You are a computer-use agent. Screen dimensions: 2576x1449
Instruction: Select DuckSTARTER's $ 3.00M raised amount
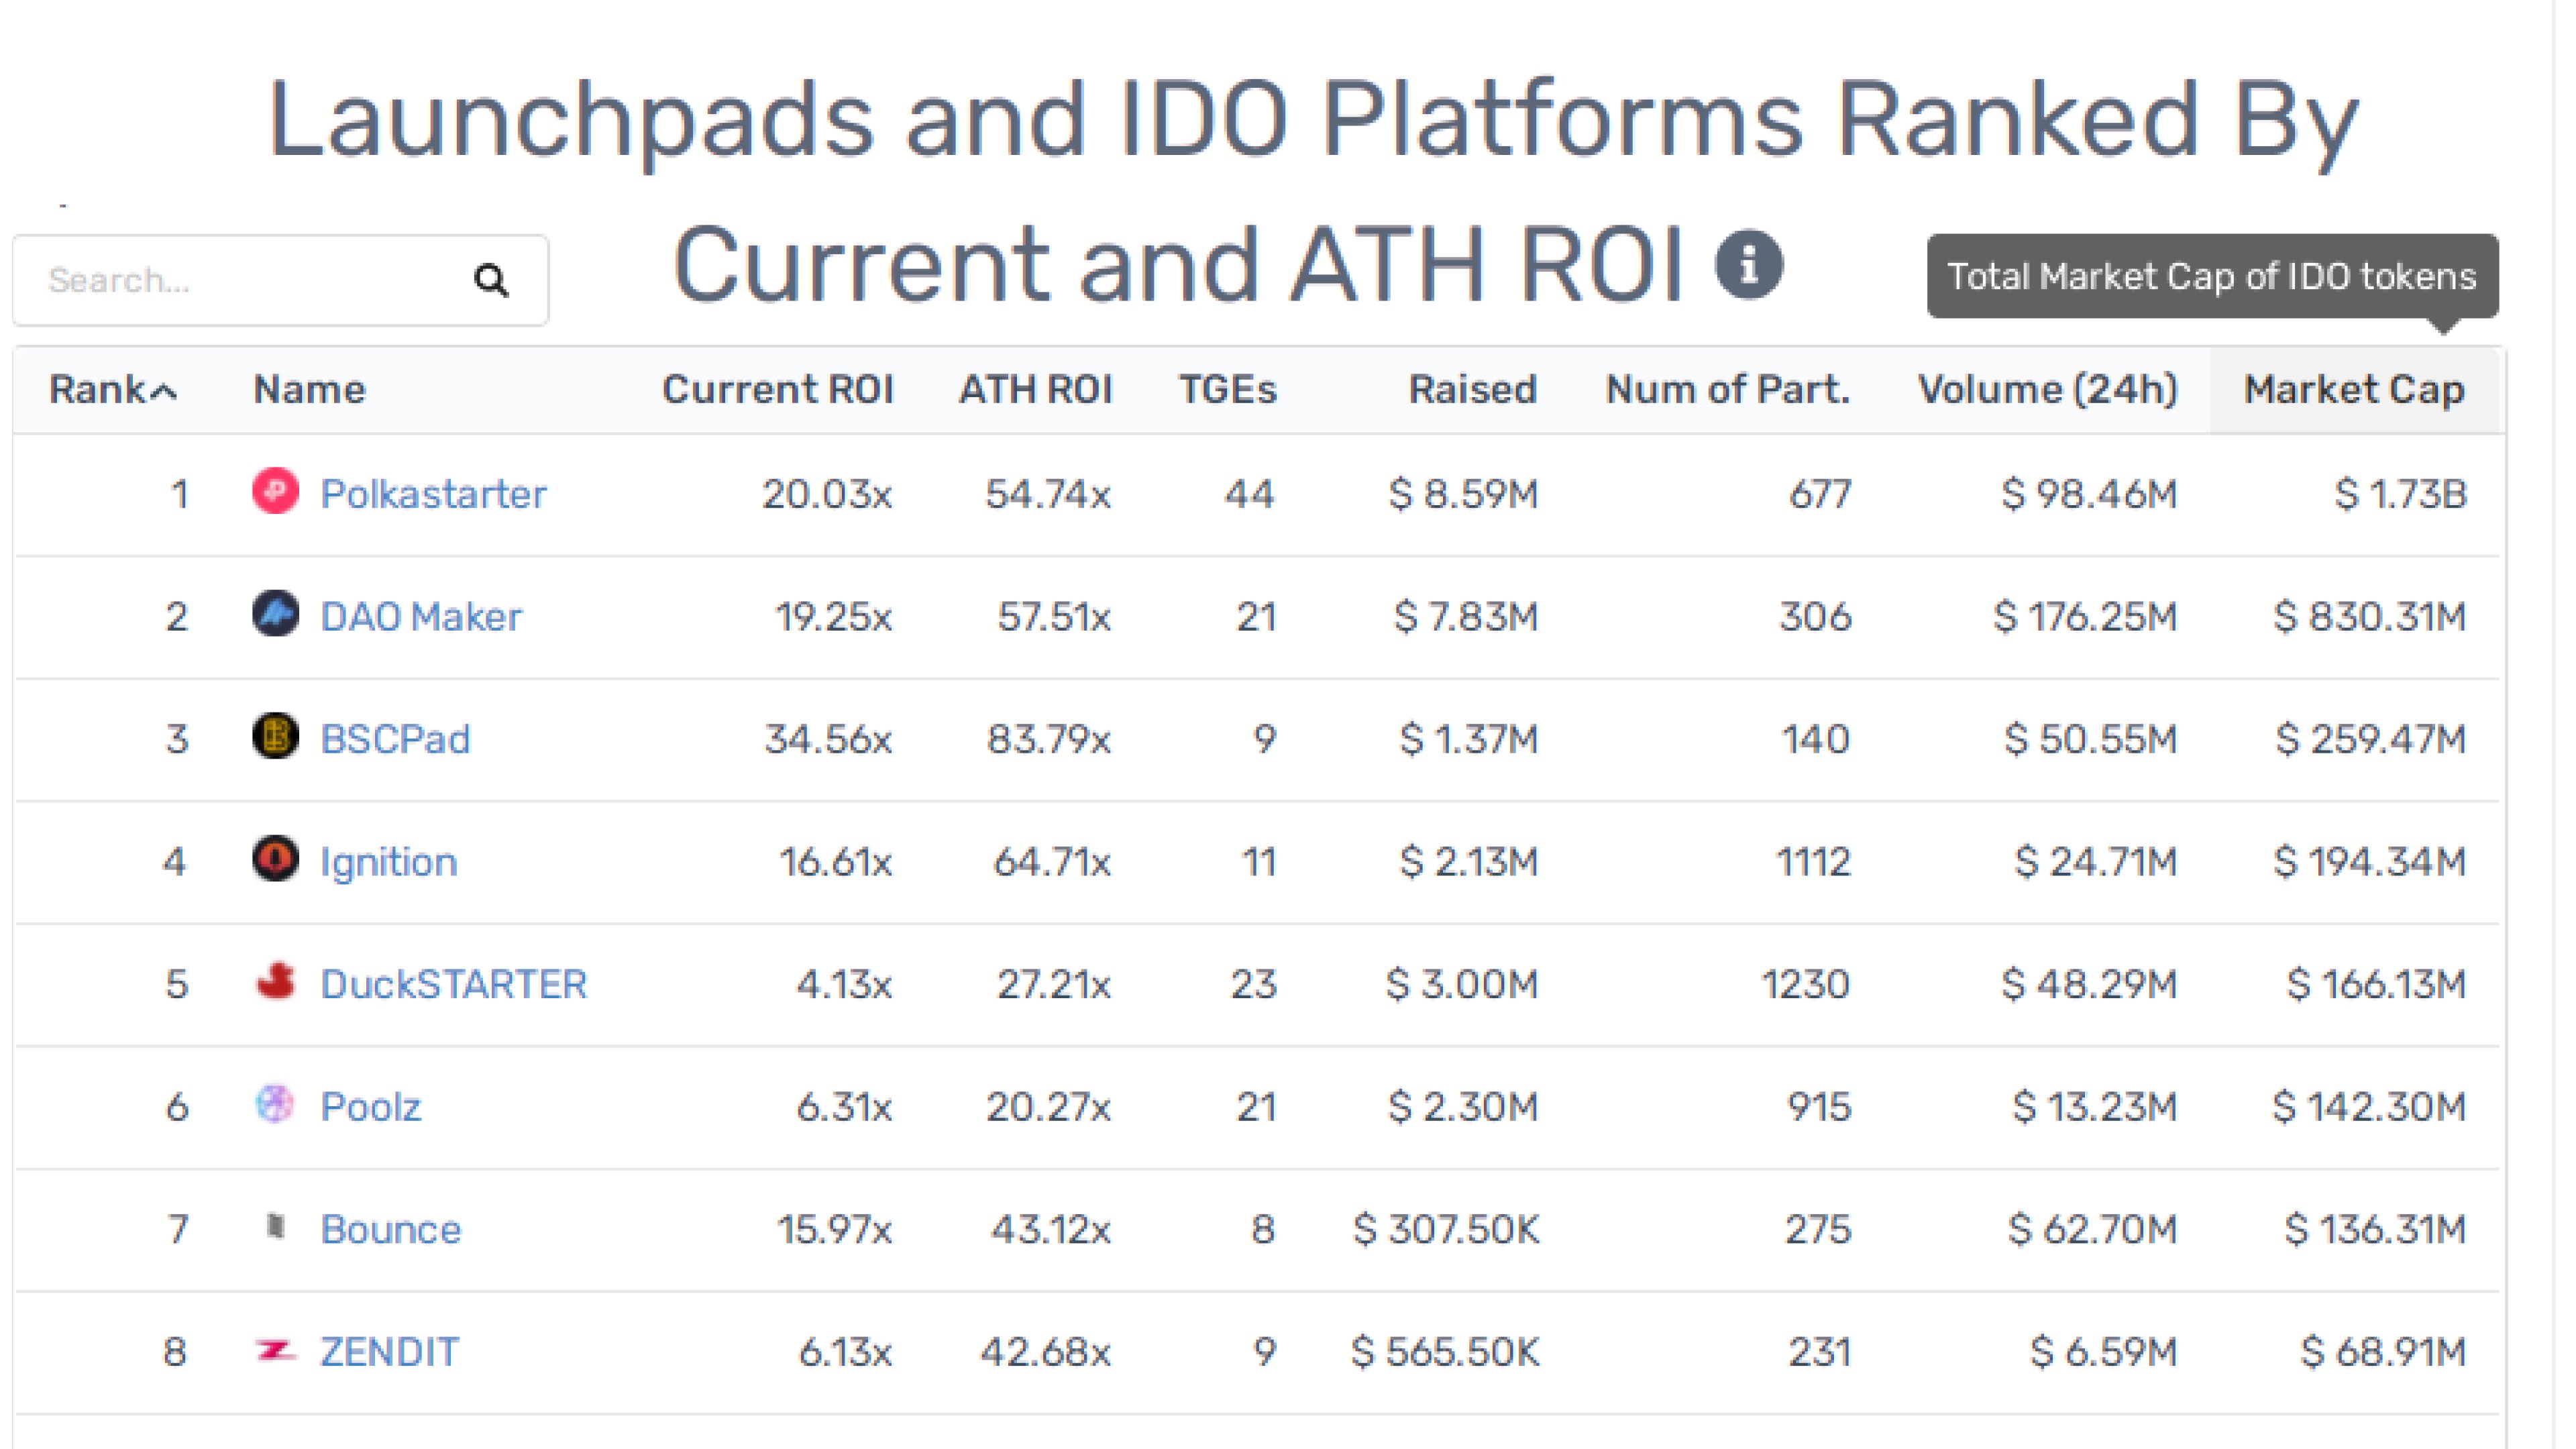1461,985
